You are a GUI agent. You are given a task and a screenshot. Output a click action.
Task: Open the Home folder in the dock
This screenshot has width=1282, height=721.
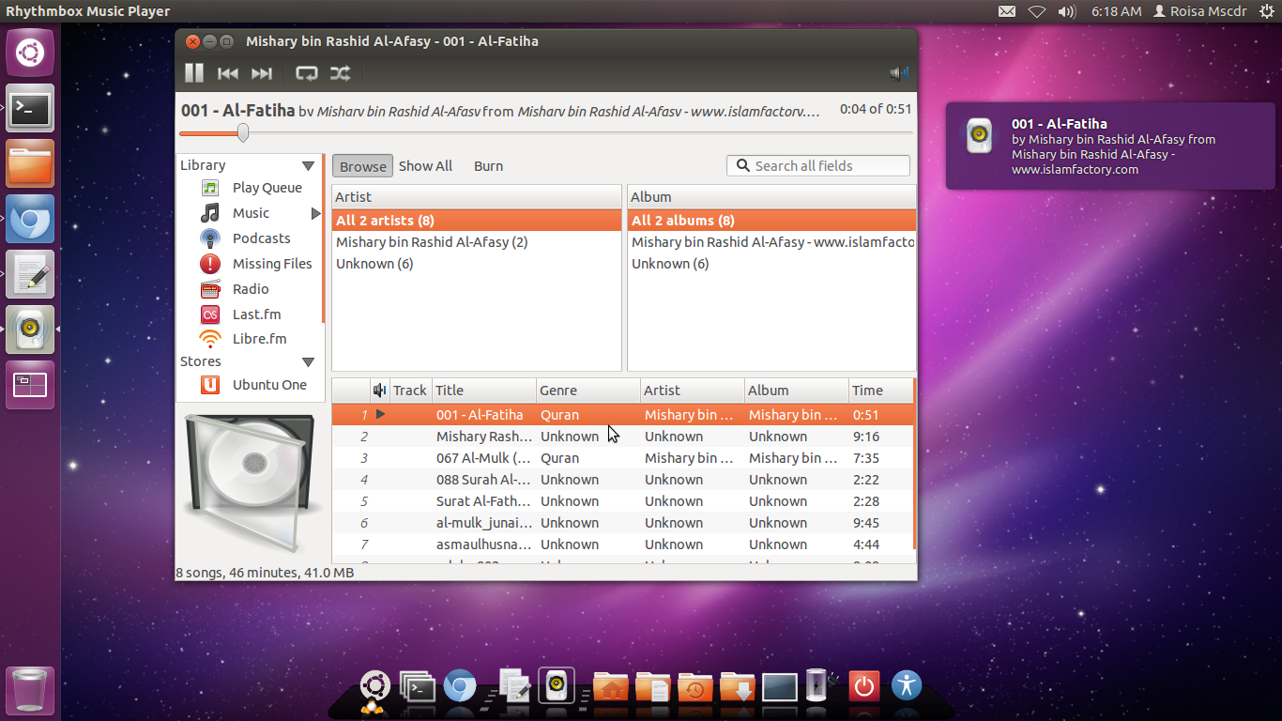[610, 687]
